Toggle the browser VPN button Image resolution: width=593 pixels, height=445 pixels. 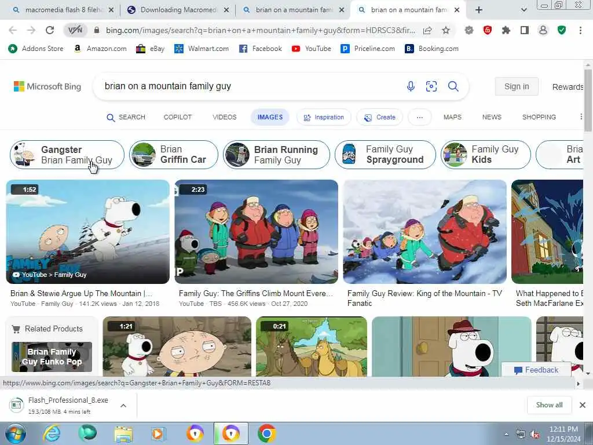pyautogui.click(x=75, y=30)
